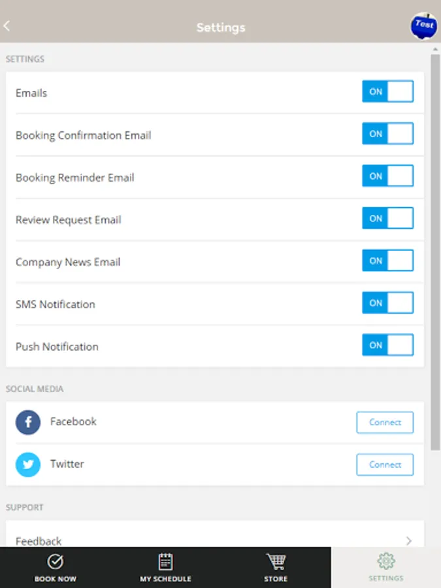Disable Booking Confirmation Email switch

[x=387, y=134]
